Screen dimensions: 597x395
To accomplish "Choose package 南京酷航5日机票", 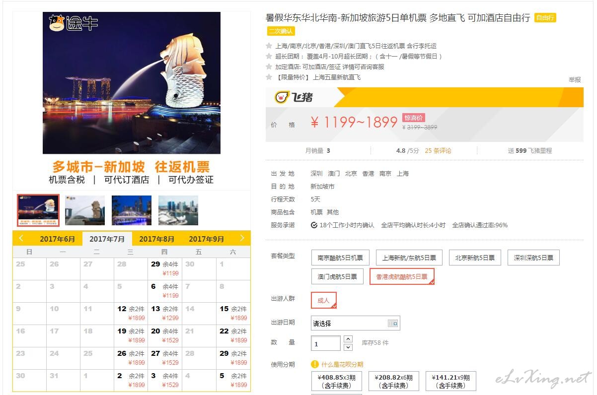I will [340, 258].
